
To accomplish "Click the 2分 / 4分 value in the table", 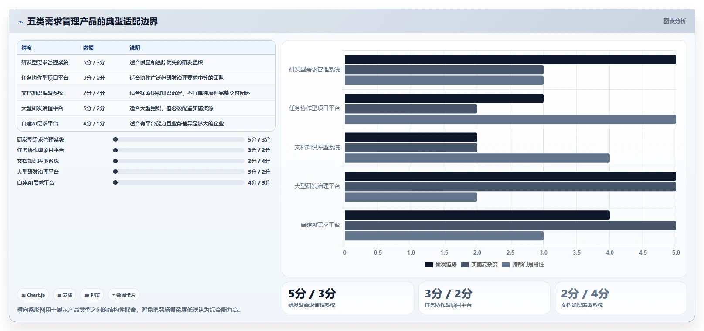I will (94, 93).
